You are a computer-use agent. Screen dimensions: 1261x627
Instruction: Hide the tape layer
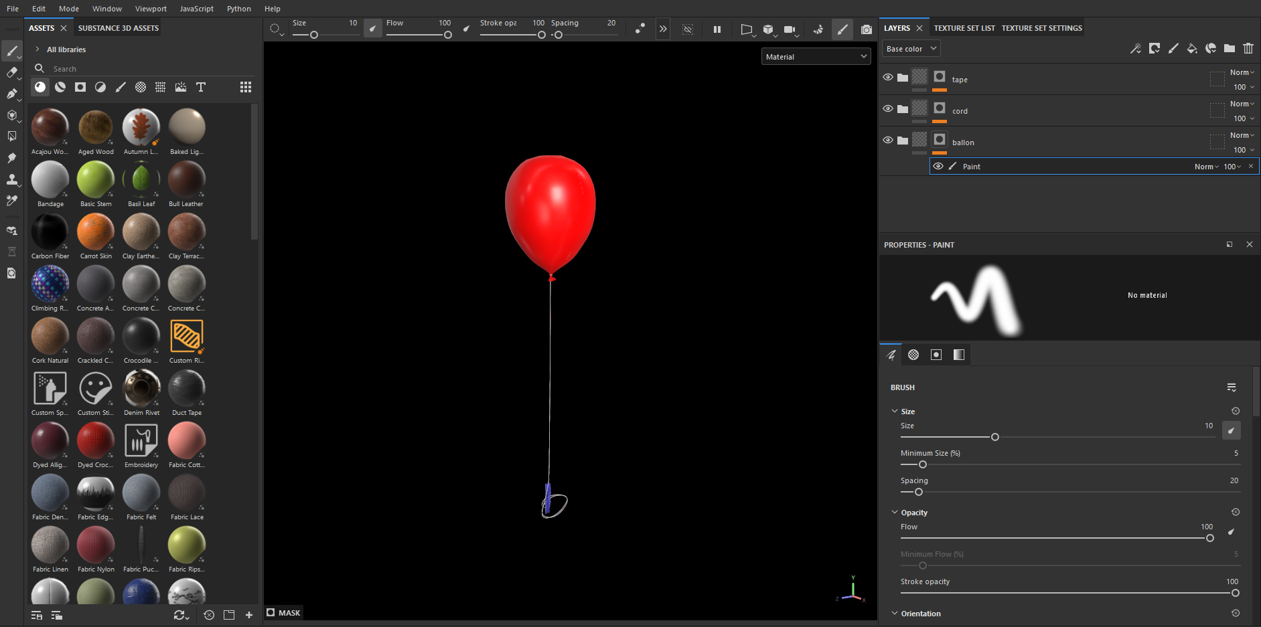tap(888, 77)
